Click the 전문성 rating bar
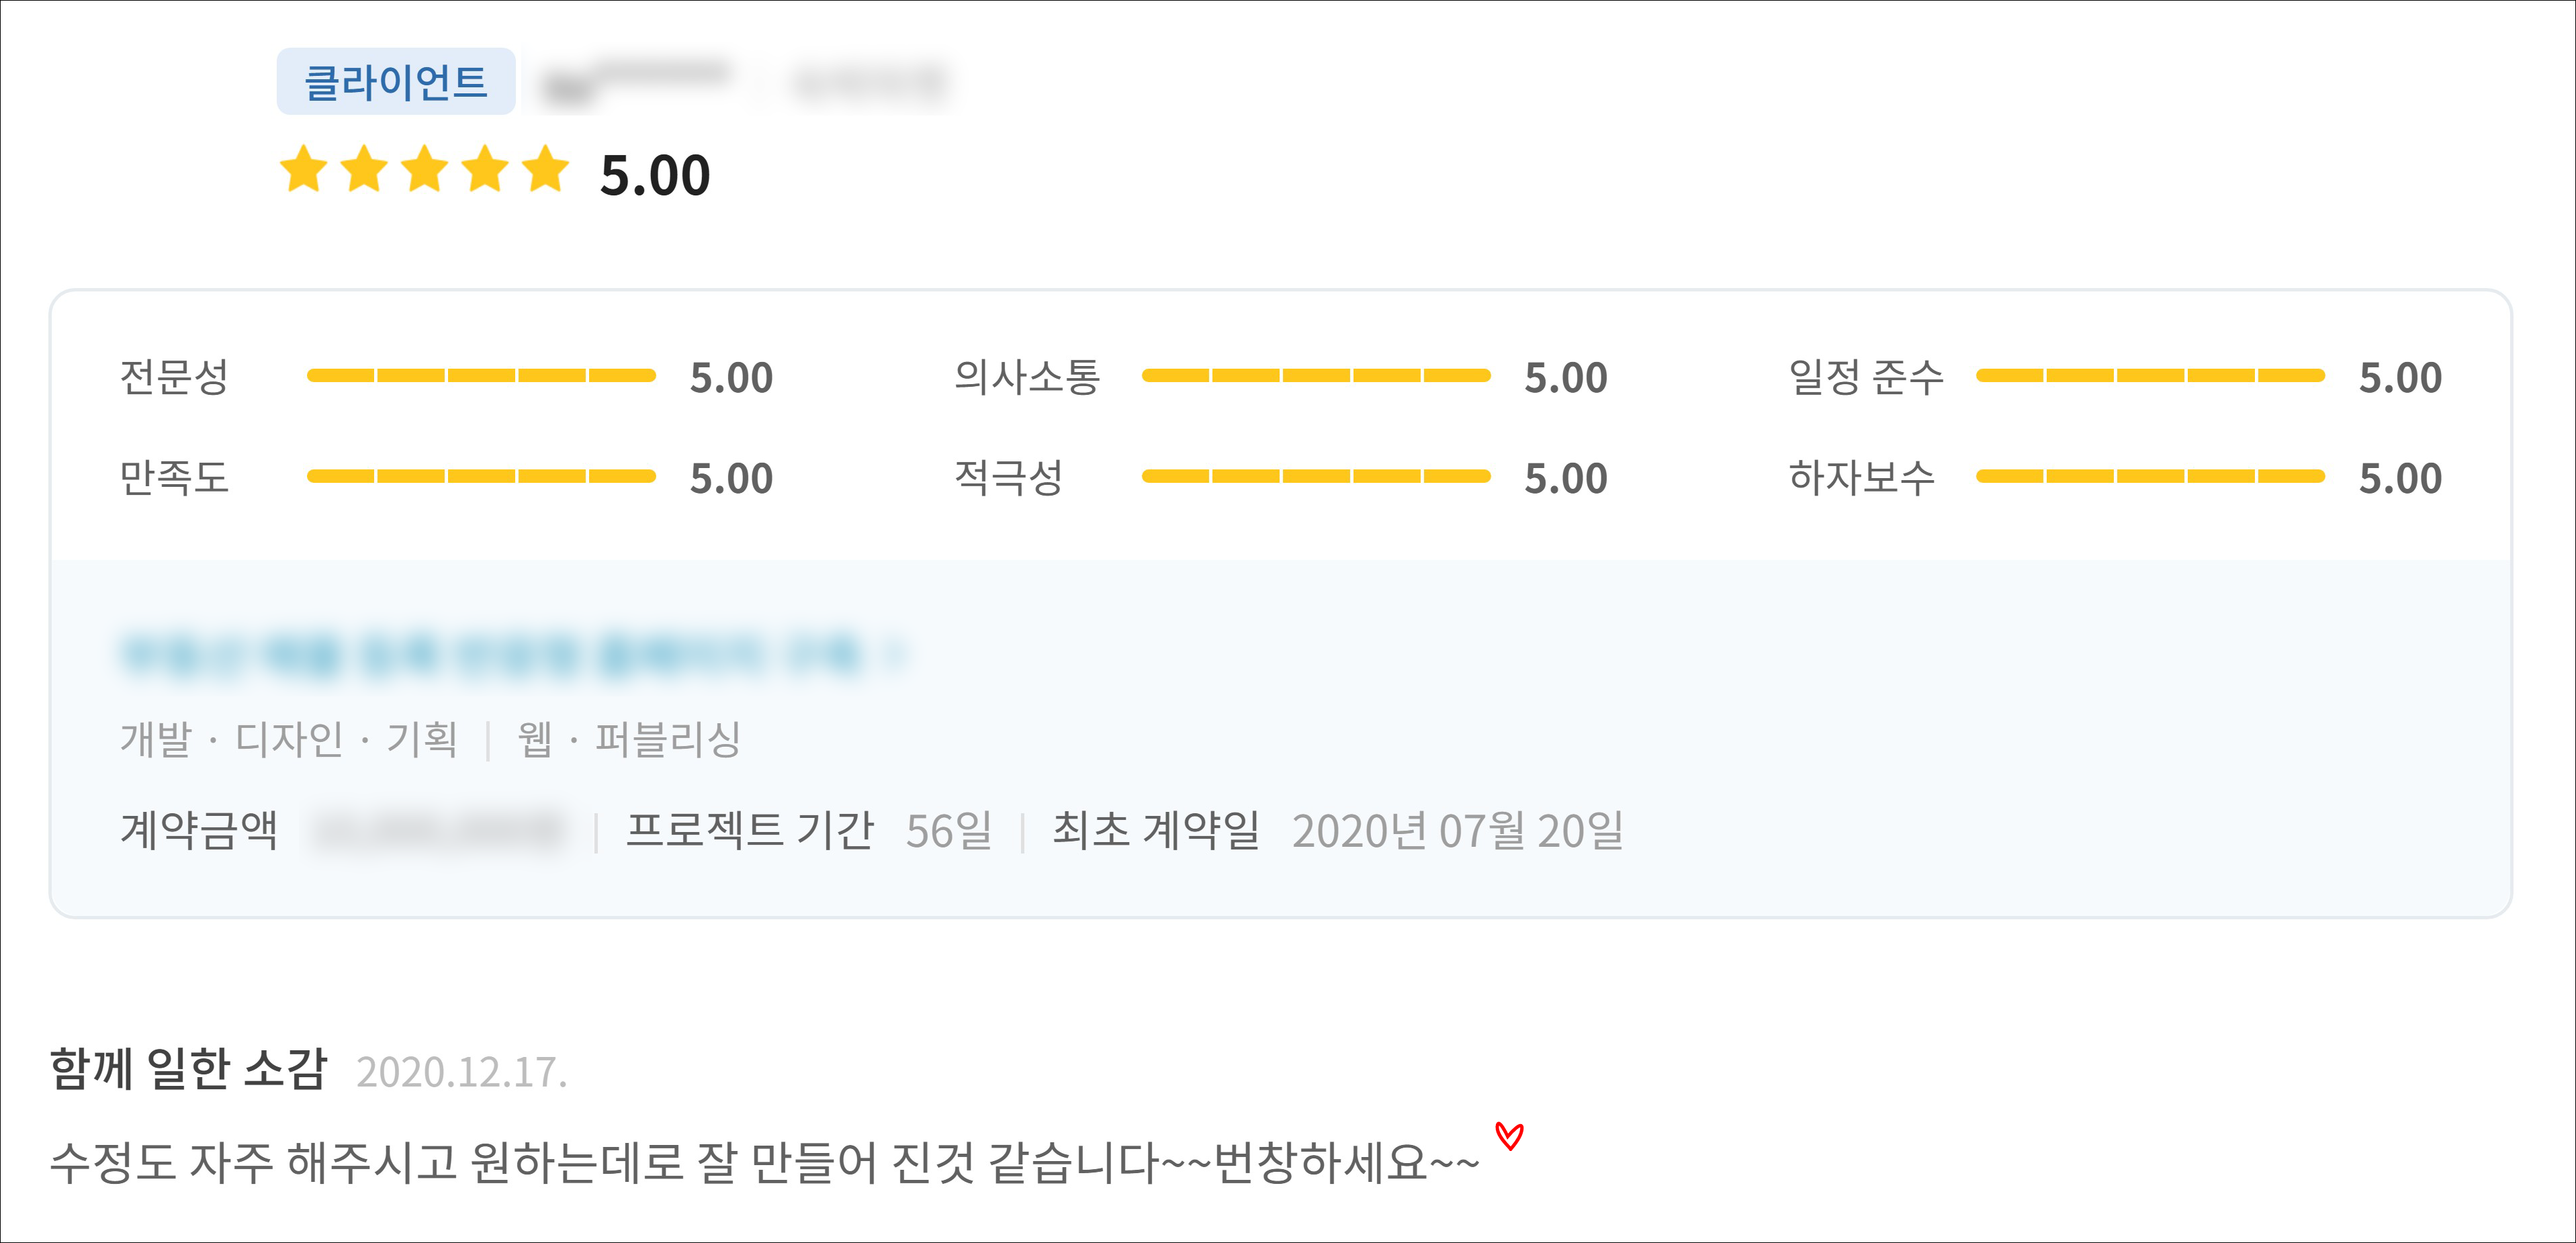 tap(481, 376)
